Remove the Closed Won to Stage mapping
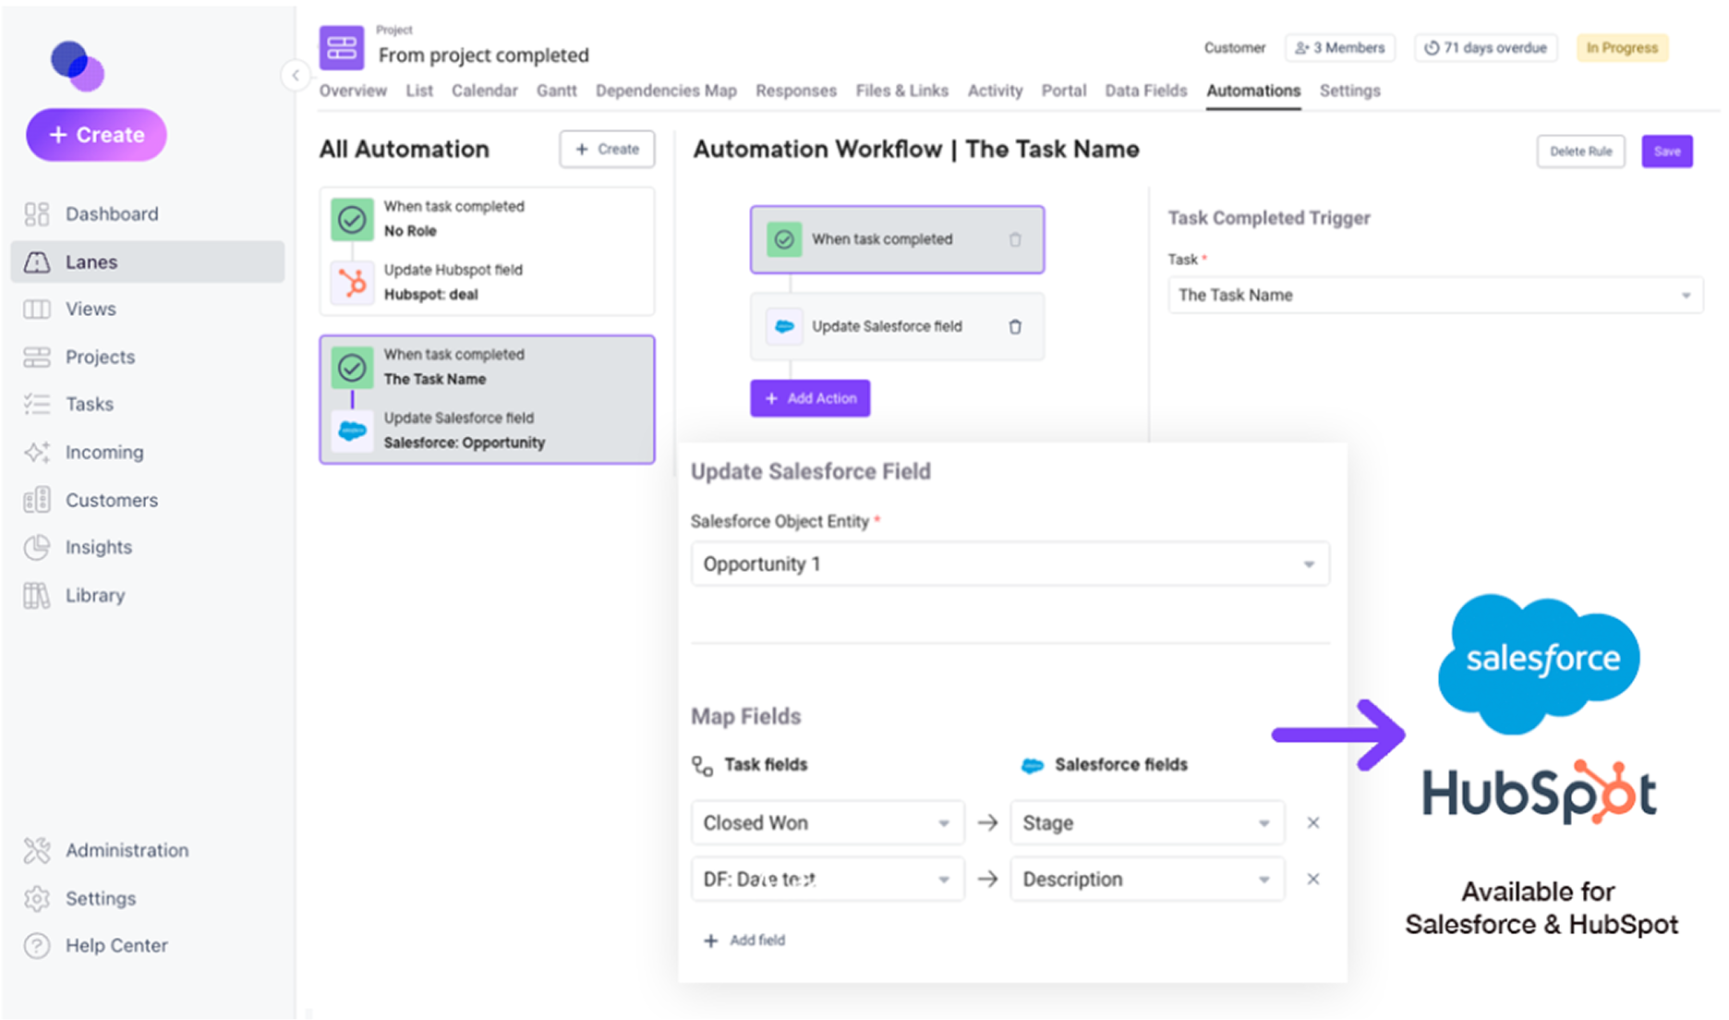The height and width of the screenshot is (1020, 1729). pyautogui.click(x=1312, y=823)
